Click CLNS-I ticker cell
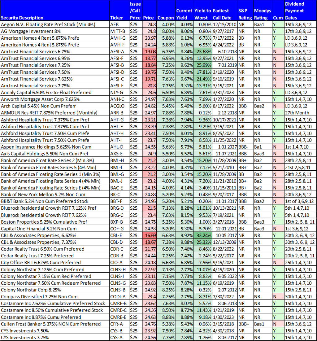317x341 pixels. [x=119, y=276]
